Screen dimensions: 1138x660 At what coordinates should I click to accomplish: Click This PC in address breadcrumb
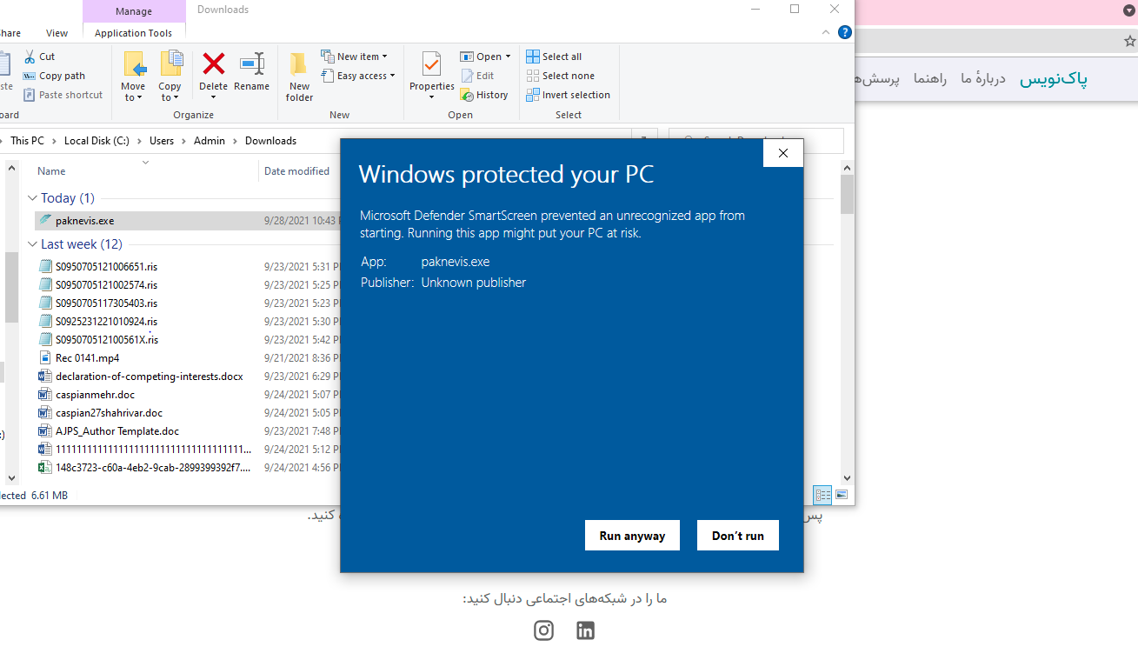click(27, 141)
